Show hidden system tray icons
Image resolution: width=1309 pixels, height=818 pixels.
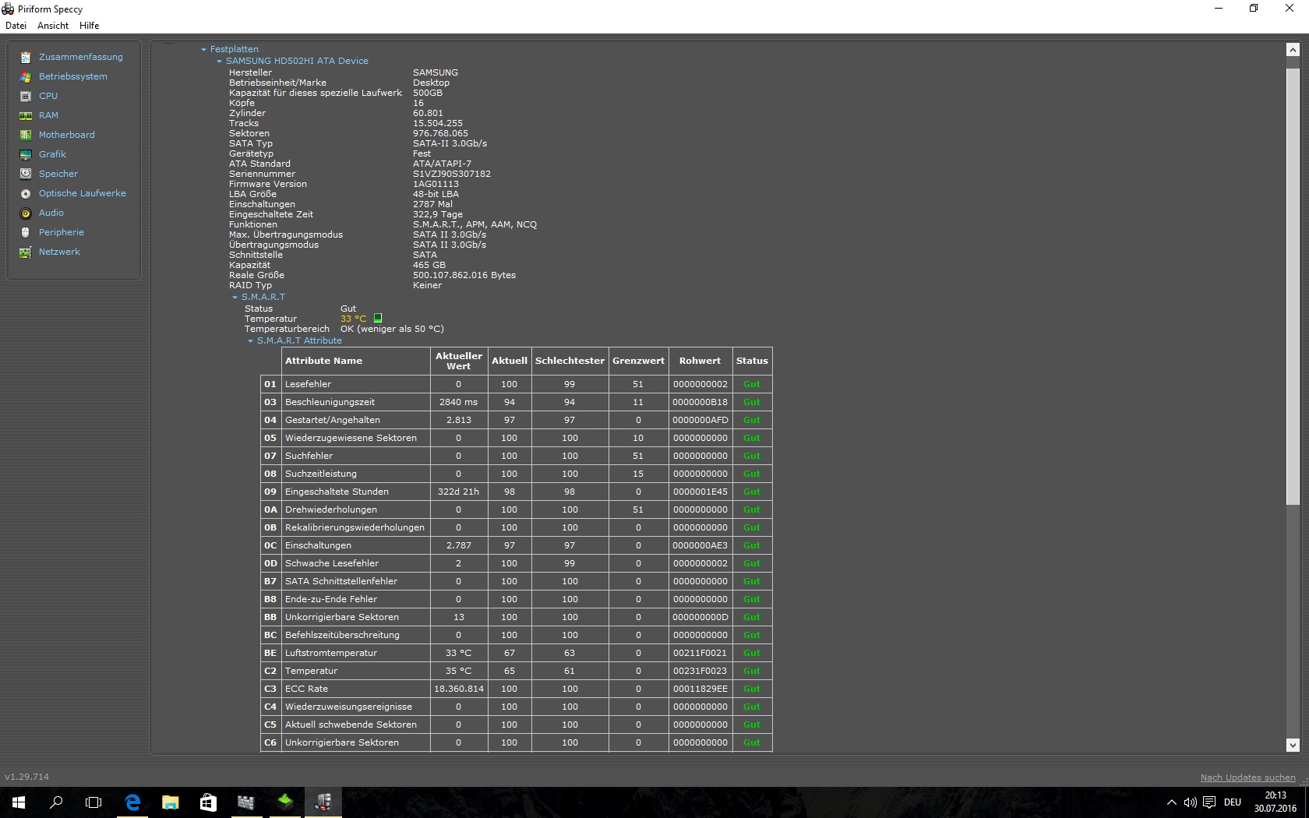1171,802
